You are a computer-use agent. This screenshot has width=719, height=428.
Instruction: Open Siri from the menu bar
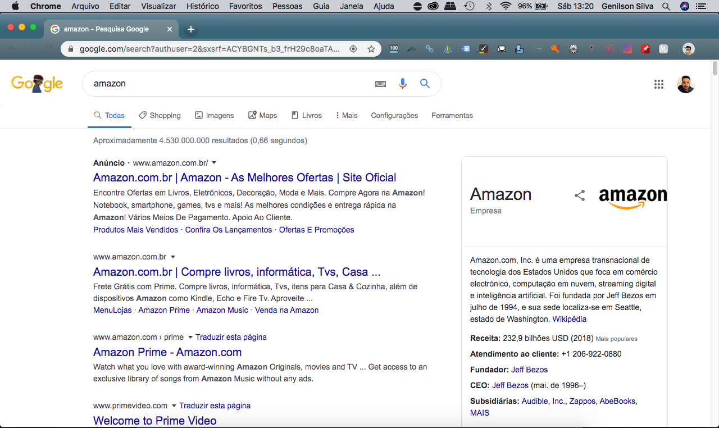(684, 6)
